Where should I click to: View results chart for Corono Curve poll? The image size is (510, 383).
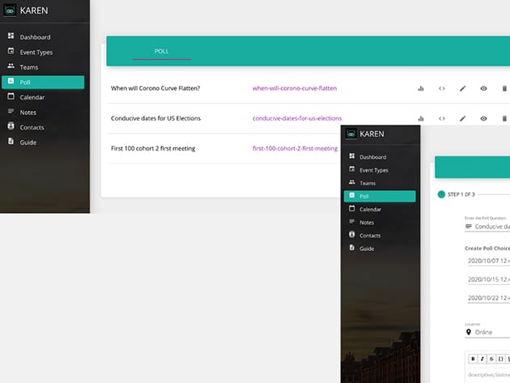pos(421,88)
